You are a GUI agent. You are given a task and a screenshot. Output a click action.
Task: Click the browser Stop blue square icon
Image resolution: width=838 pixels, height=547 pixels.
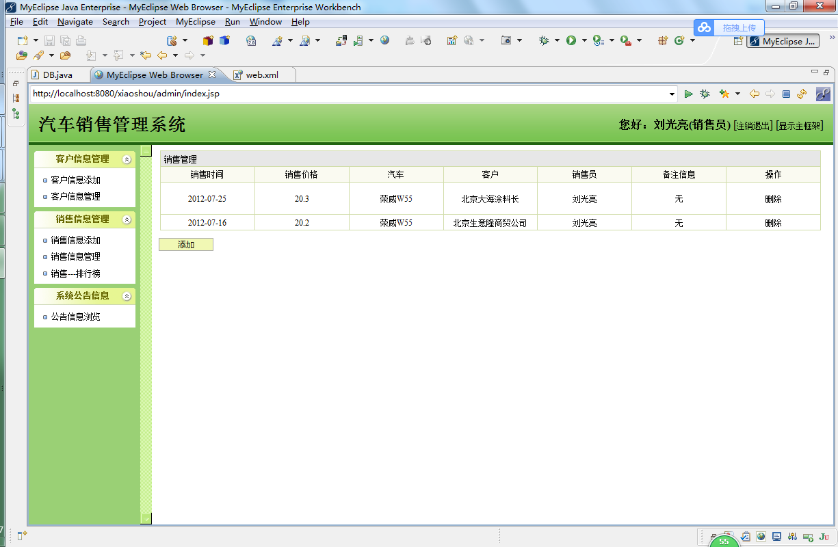(x=786, y=94)
